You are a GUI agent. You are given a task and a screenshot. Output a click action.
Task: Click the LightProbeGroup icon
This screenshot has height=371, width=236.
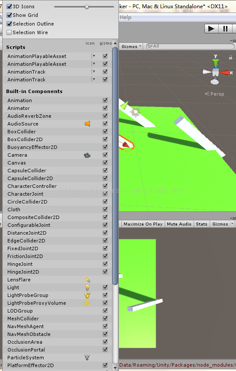[x=87, y=295]
